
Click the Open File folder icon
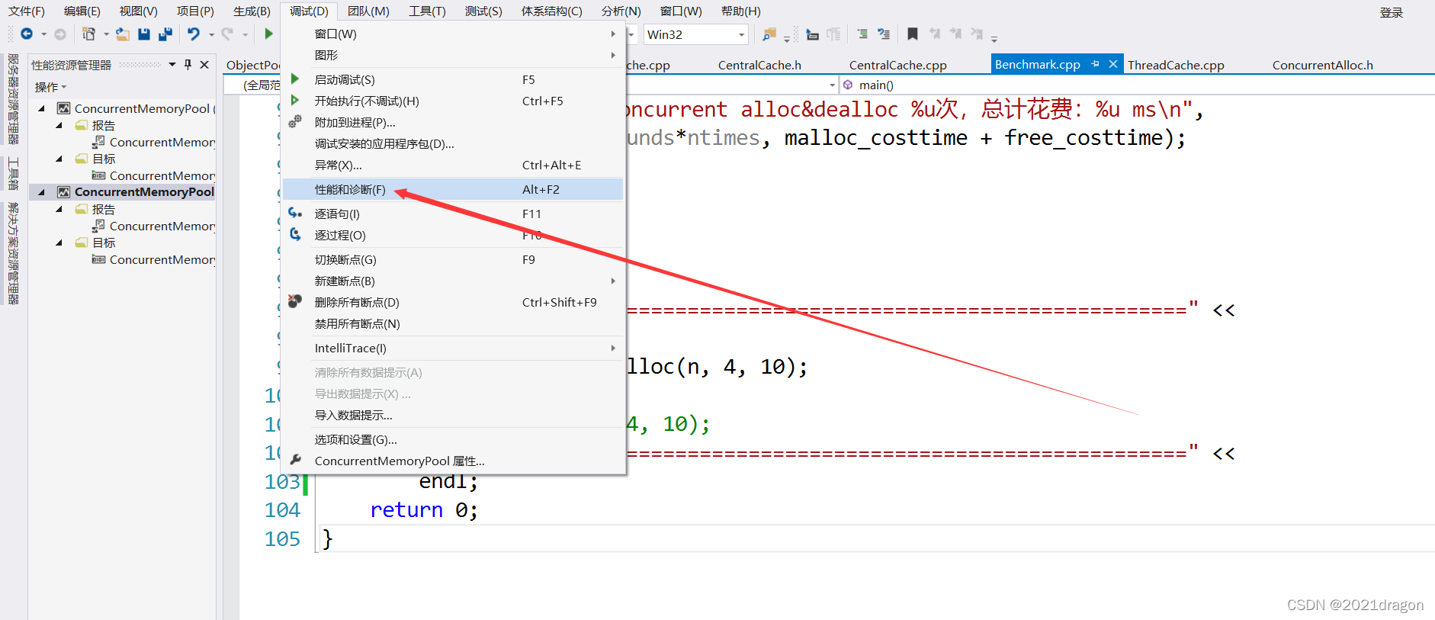tap(122, 34)
